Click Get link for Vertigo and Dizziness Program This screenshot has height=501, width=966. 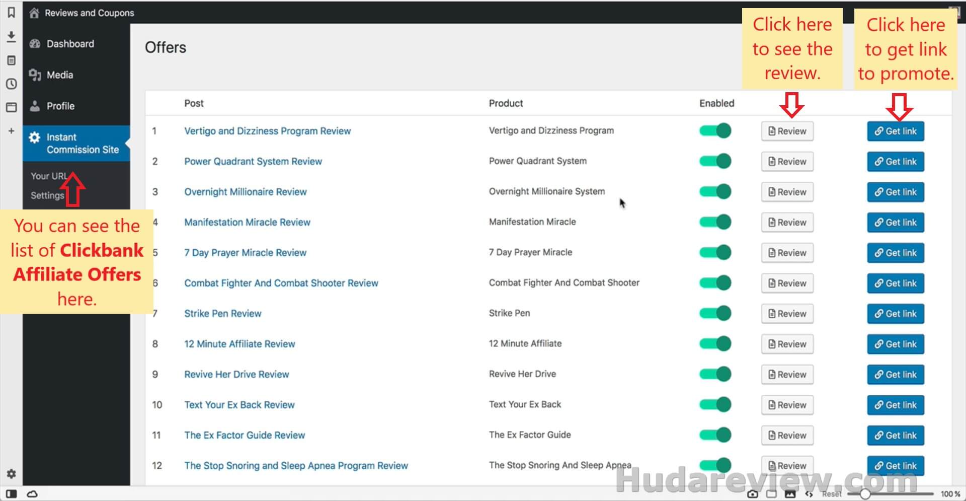click(x=896, y=131)
